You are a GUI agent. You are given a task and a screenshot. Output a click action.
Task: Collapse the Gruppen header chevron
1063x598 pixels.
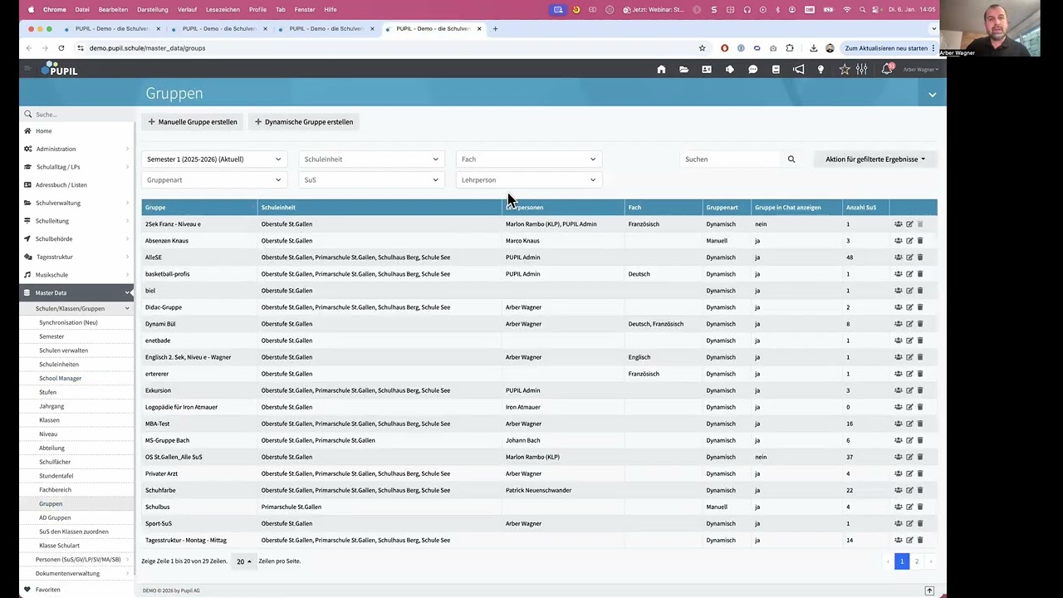pos(932,95)
